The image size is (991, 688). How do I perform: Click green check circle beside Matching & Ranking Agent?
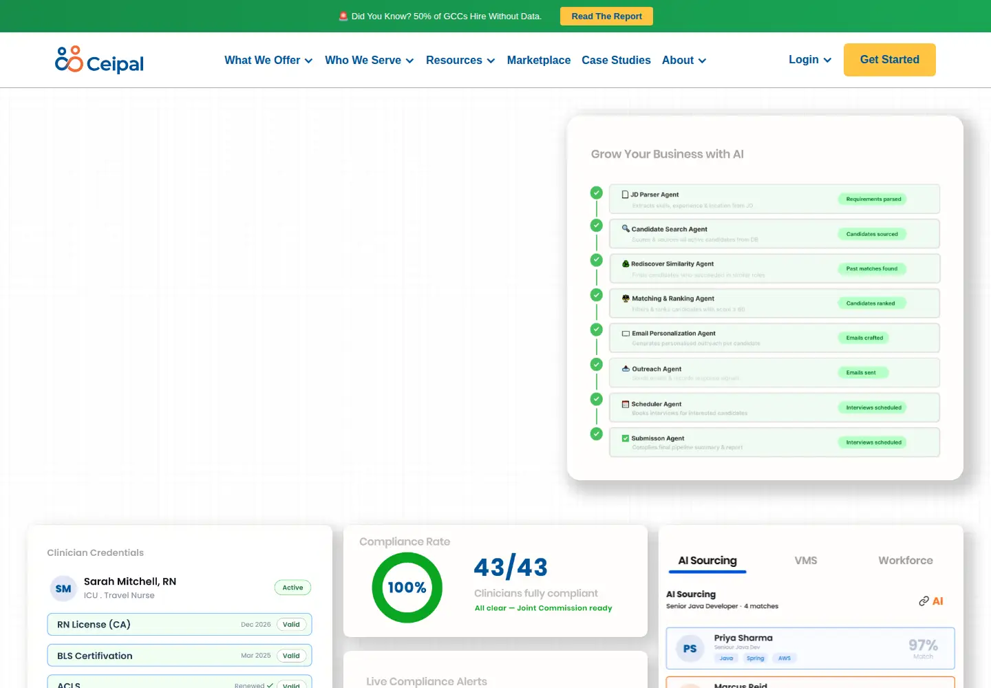coord(597,294)
